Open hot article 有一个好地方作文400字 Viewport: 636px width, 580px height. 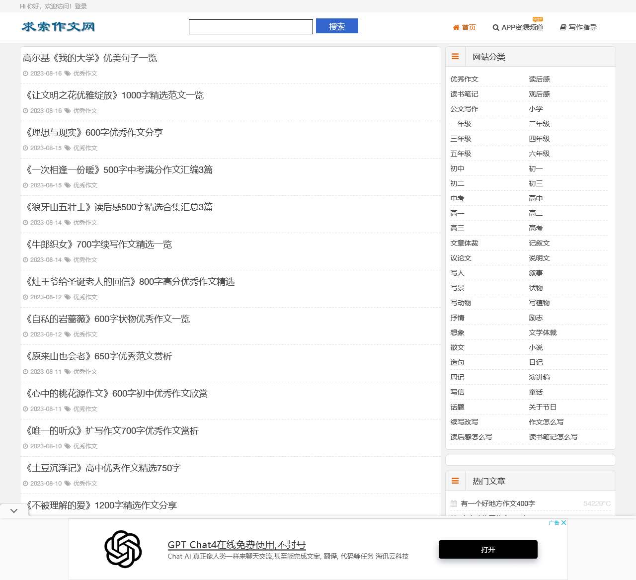tap(498, 503)
